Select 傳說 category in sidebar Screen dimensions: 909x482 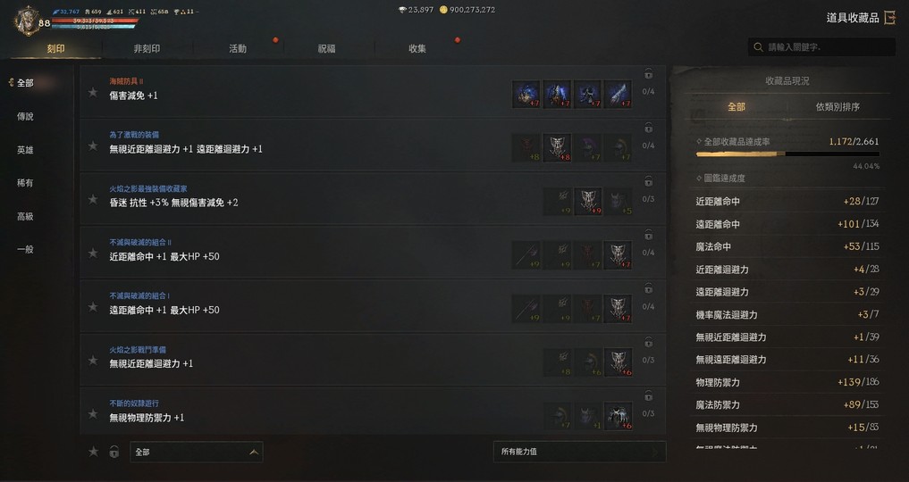[x=25, y=116]
